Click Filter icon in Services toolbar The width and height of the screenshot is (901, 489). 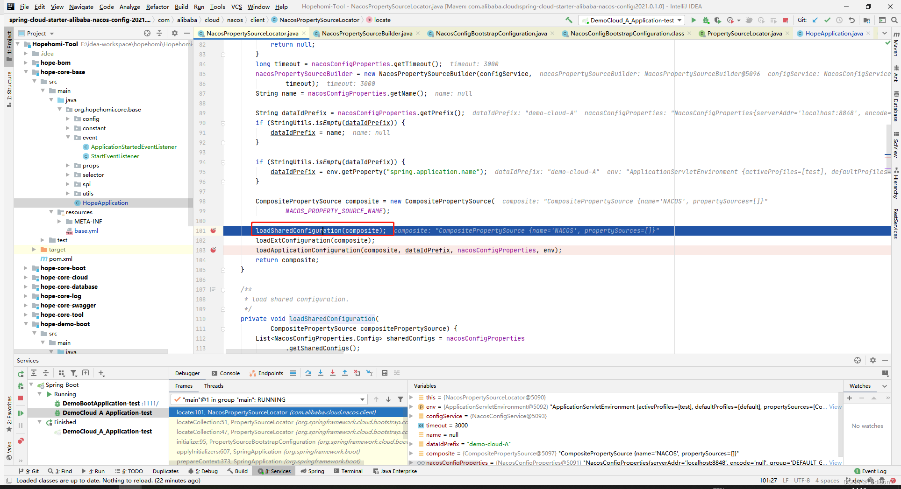pos(73,373)
